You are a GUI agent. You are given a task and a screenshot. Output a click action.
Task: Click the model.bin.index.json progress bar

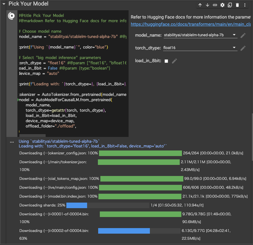[x=140, y=196]
